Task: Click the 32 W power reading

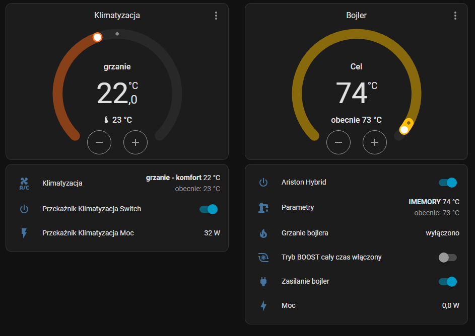Action: tap(212, 233)
